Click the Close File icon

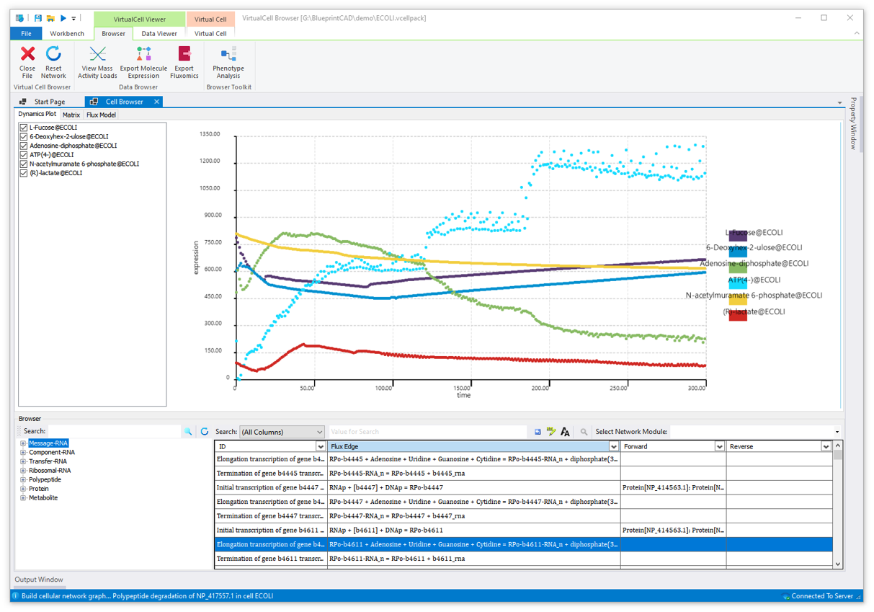[x=27, y=54]
